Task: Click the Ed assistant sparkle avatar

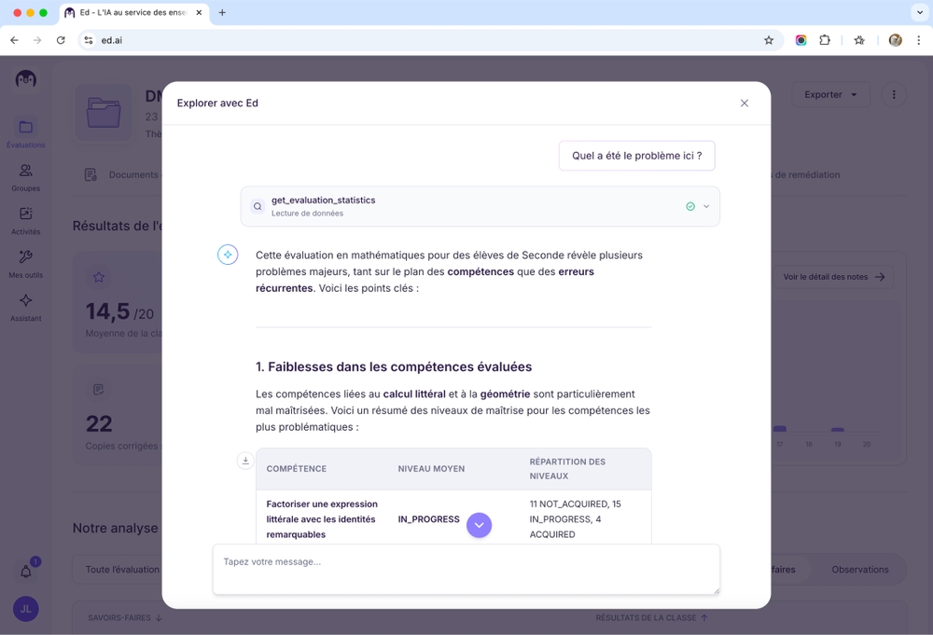Action: coord(228,255)
